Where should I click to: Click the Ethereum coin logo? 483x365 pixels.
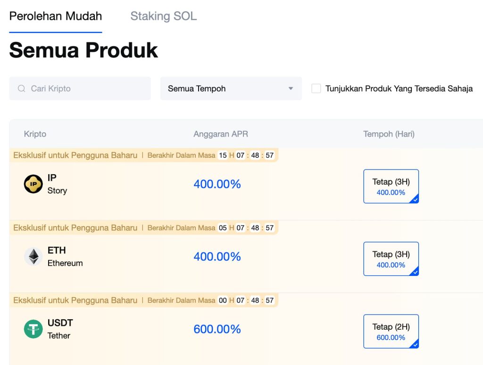click(x=33, y=257)
